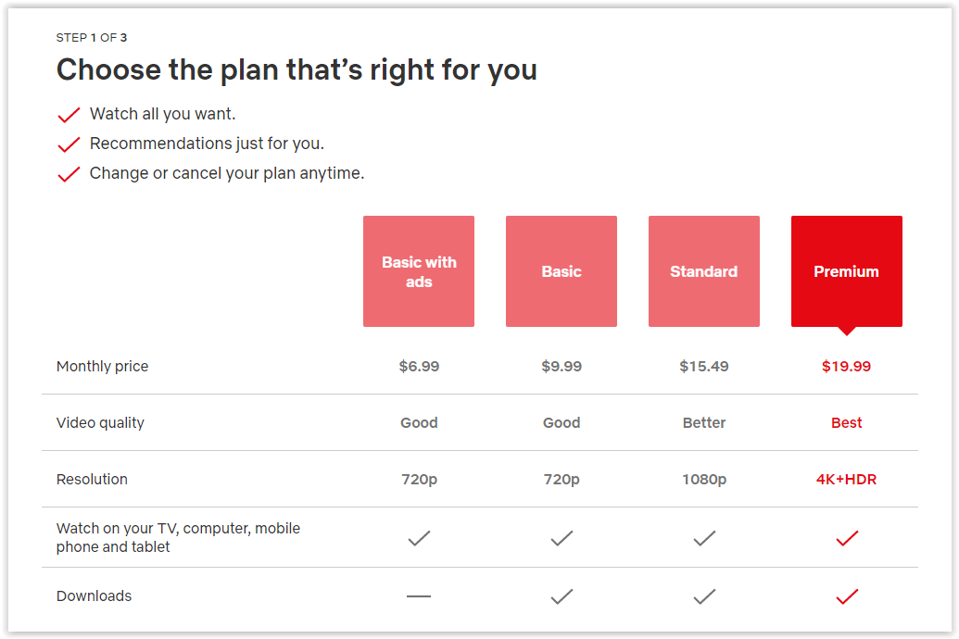This screenshot has height=639, width=959.
Task: Click the checkmark beside Change or cancel your plan
Action: click(x=69, y=174)
